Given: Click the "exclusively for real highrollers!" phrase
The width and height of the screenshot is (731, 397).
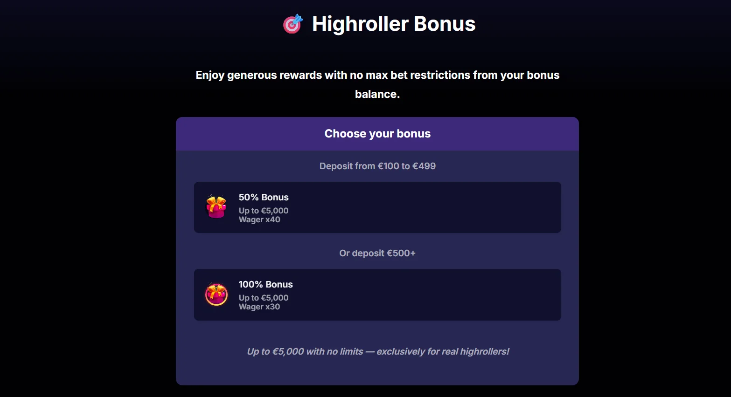Looking at the screenshot, I should (x=443, y=351).
